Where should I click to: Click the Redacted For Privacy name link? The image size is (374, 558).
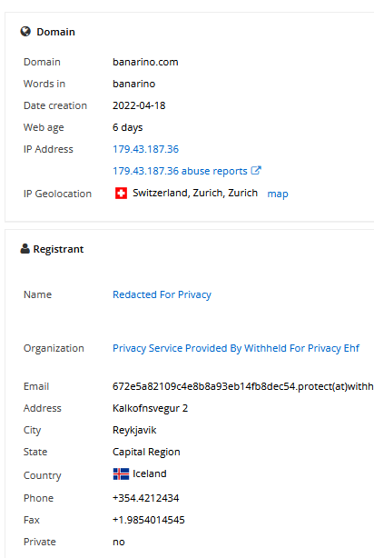(162, 294)
